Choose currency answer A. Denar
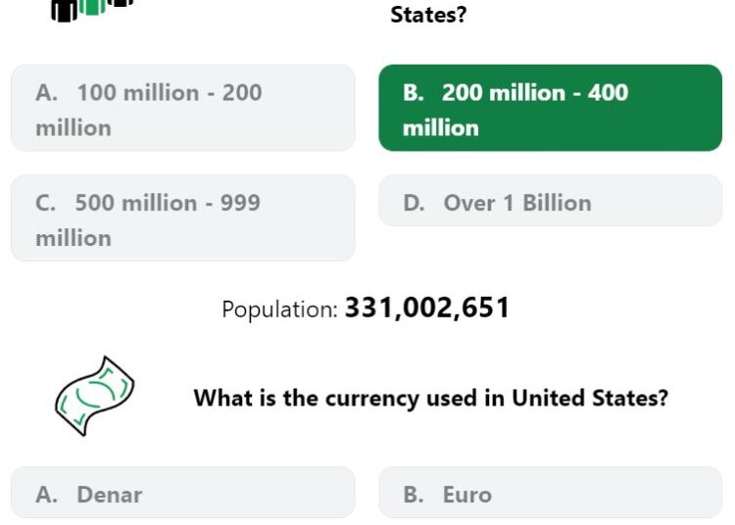Image resolution: width=735 pixels, height=525 pixels. click(183, 493)
